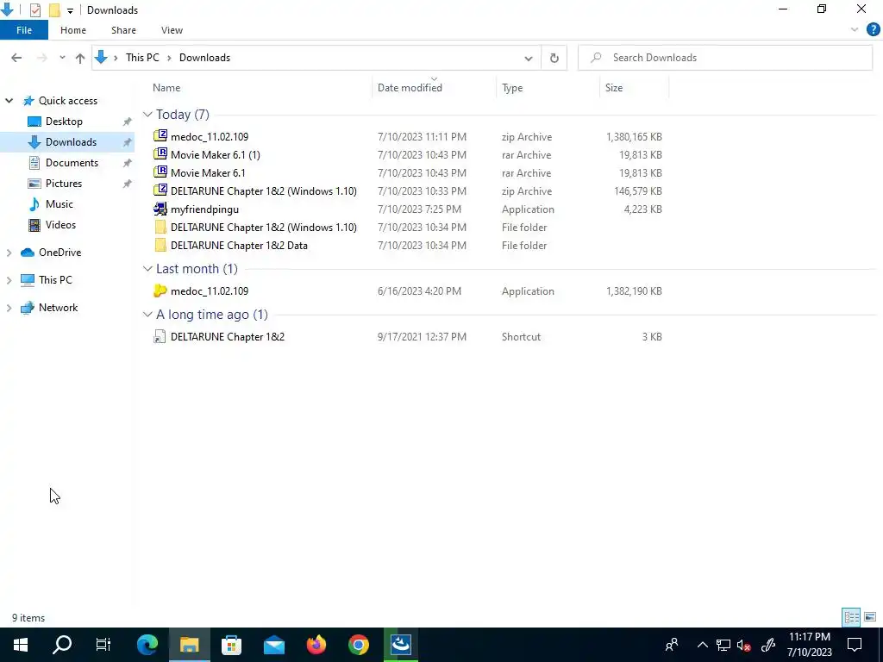Expand the ribbon with the chevron
This screenshot has height=662, width=883.
pyautogui.click(x=855, y=30)
